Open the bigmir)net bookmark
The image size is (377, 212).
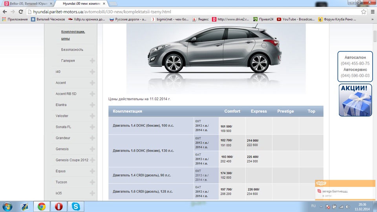click(170, 19)
